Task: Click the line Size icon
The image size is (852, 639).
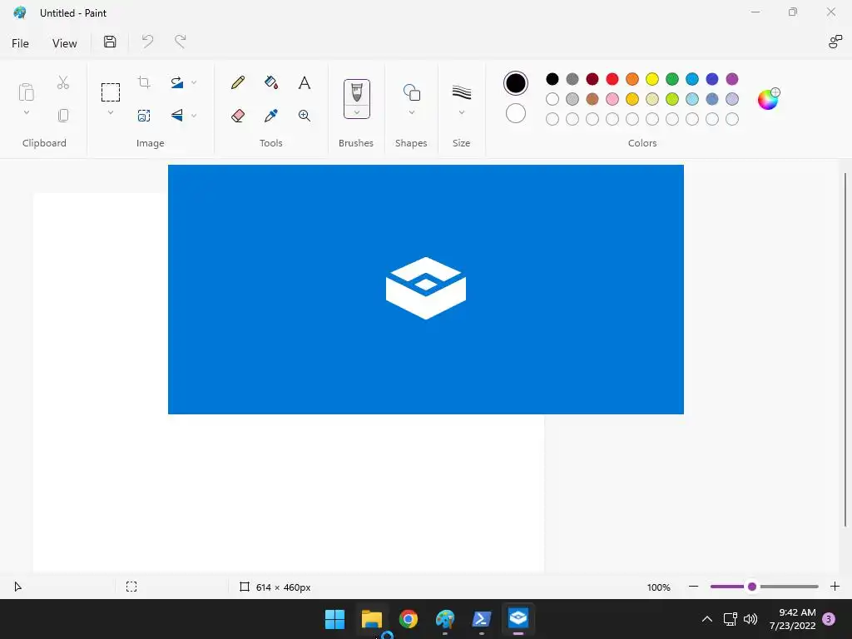Action: [x=461, y=92]
